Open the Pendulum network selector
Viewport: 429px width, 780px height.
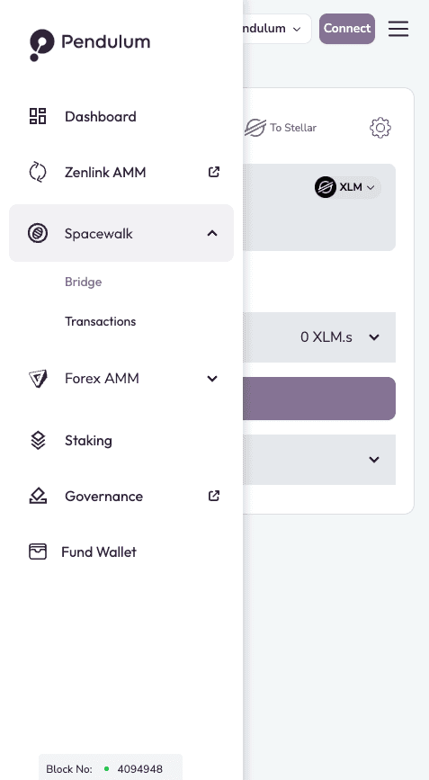click(x=277, y=29)
